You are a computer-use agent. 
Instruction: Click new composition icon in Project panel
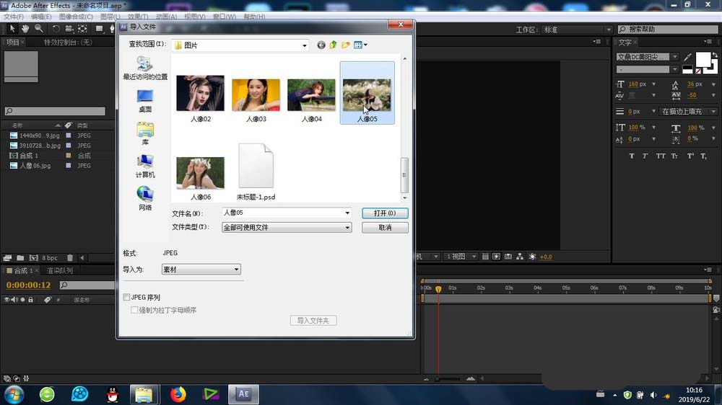(34, 258)
